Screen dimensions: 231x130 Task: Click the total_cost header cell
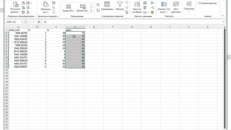pyautogui.click(x=18, y=30)
